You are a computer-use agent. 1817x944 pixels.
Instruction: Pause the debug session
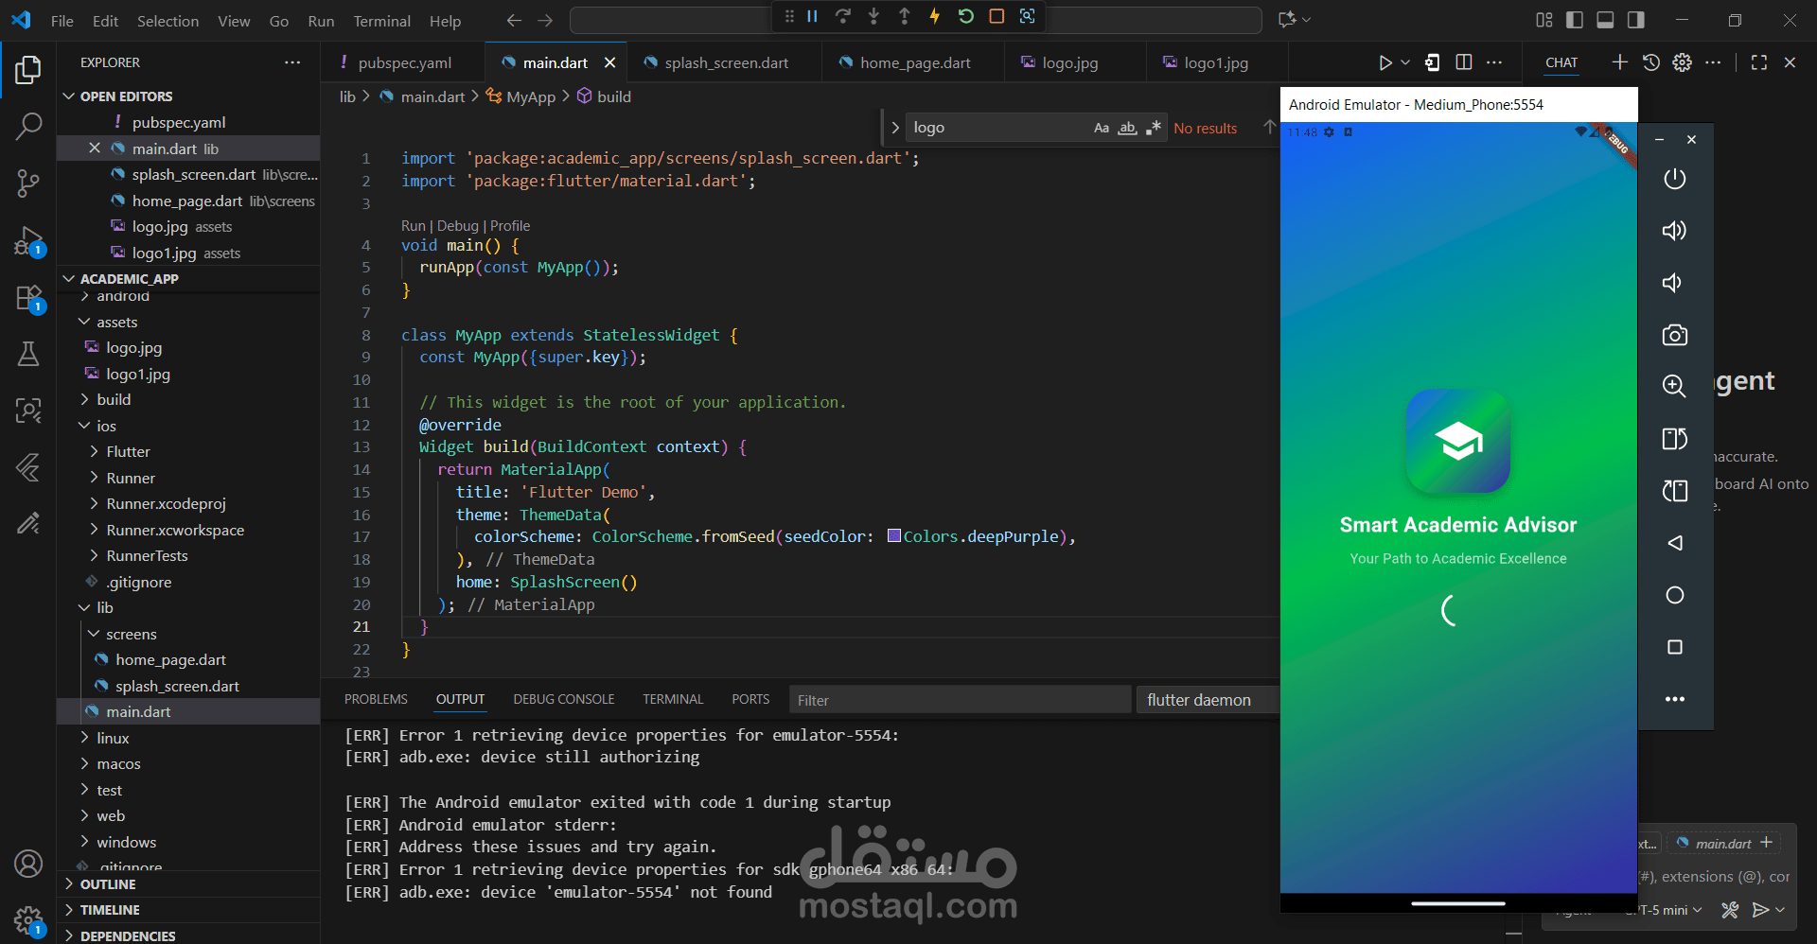pos(812,16)
